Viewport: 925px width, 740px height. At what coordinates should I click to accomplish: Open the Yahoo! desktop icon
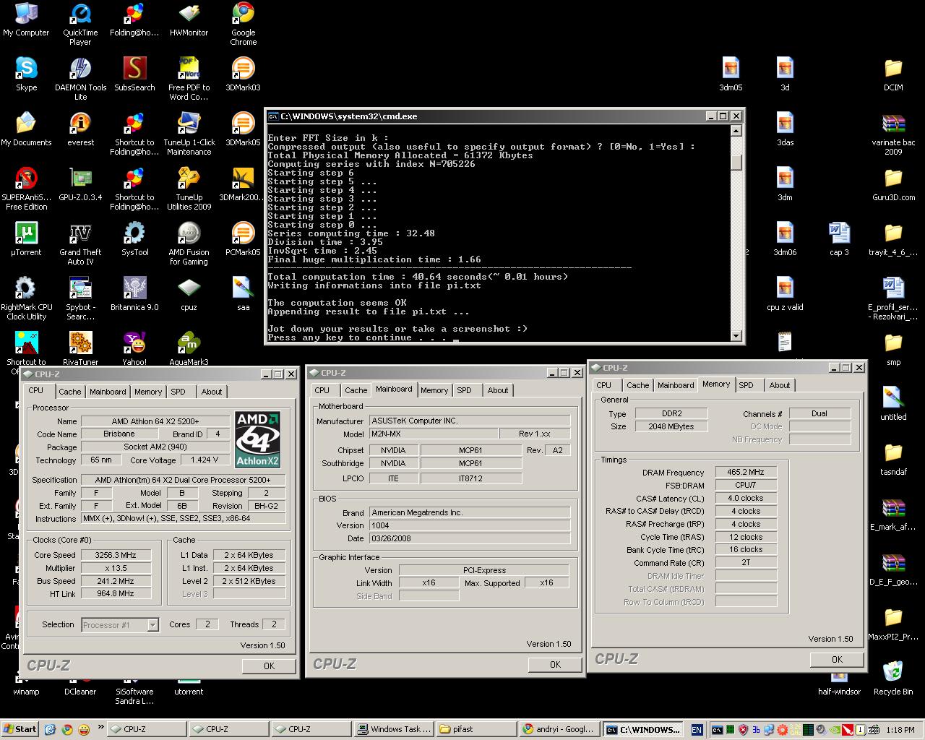(134, 349)
